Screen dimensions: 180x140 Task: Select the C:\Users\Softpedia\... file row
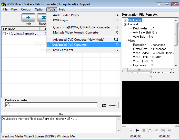[24, 34]
